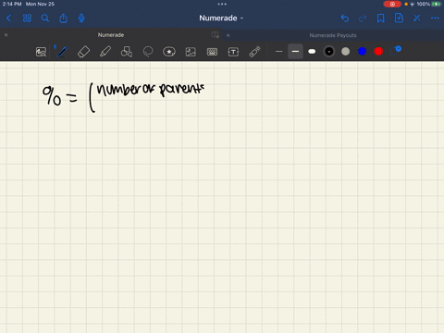The height and width of the screenshot is (333, 444).
Task: Open the elements/stickers tool
Action: [x=169, y=52]
